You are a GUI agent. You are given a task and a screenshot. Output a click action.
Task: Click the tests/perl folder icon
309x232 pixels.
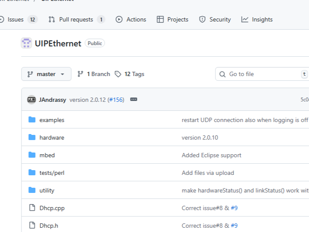click(32, 173)
